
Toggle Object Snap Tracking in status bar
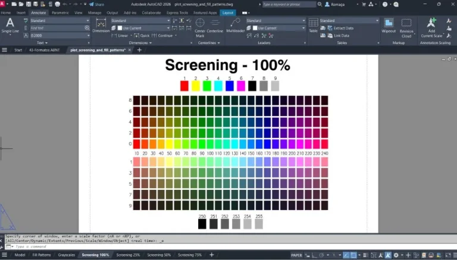pyautogui.click(x=346, y=255)
